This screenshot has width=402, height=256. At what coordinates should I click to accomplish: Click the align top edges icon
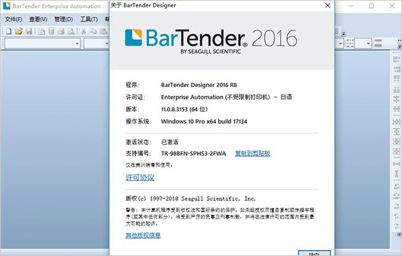coord(397,79)
